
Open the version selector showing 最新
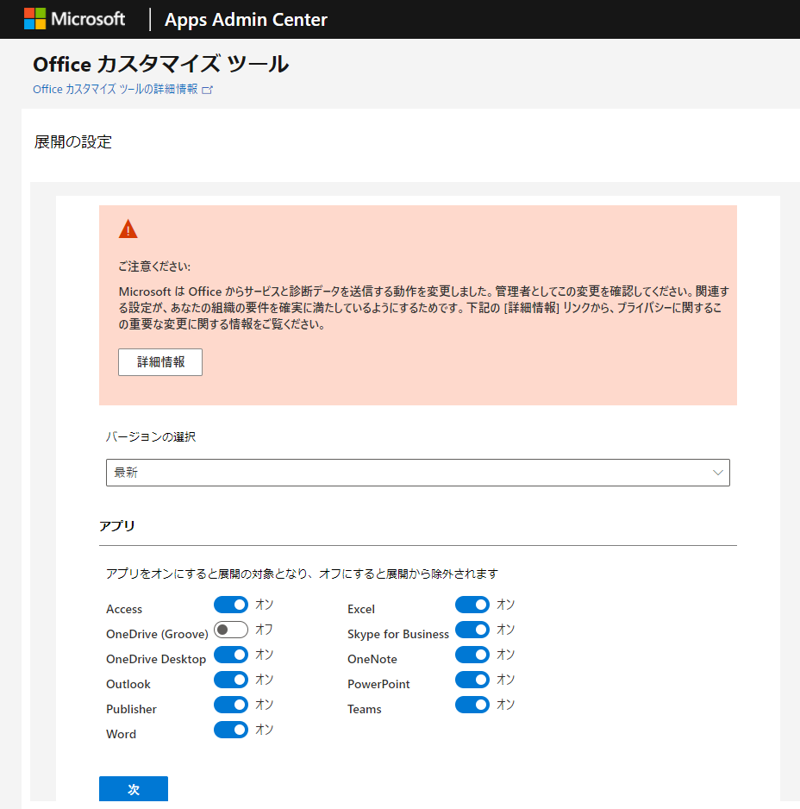(x=417, y=472)
